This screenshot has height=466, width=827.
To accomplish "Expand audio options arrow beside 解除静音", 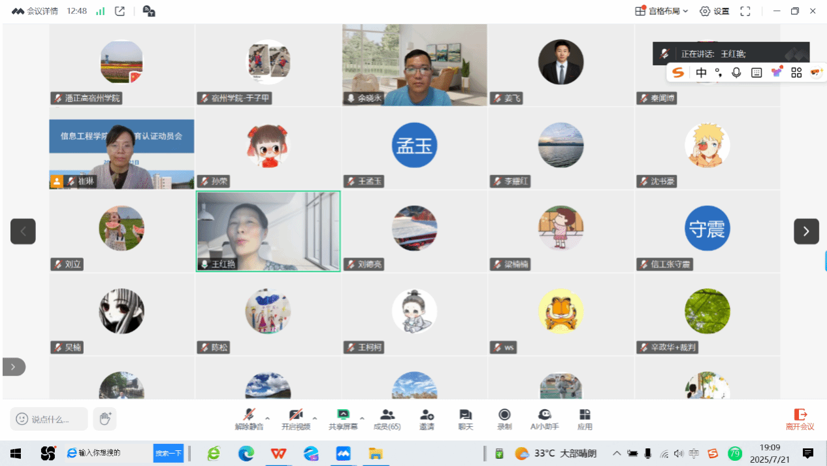I will tap(267, 418).
